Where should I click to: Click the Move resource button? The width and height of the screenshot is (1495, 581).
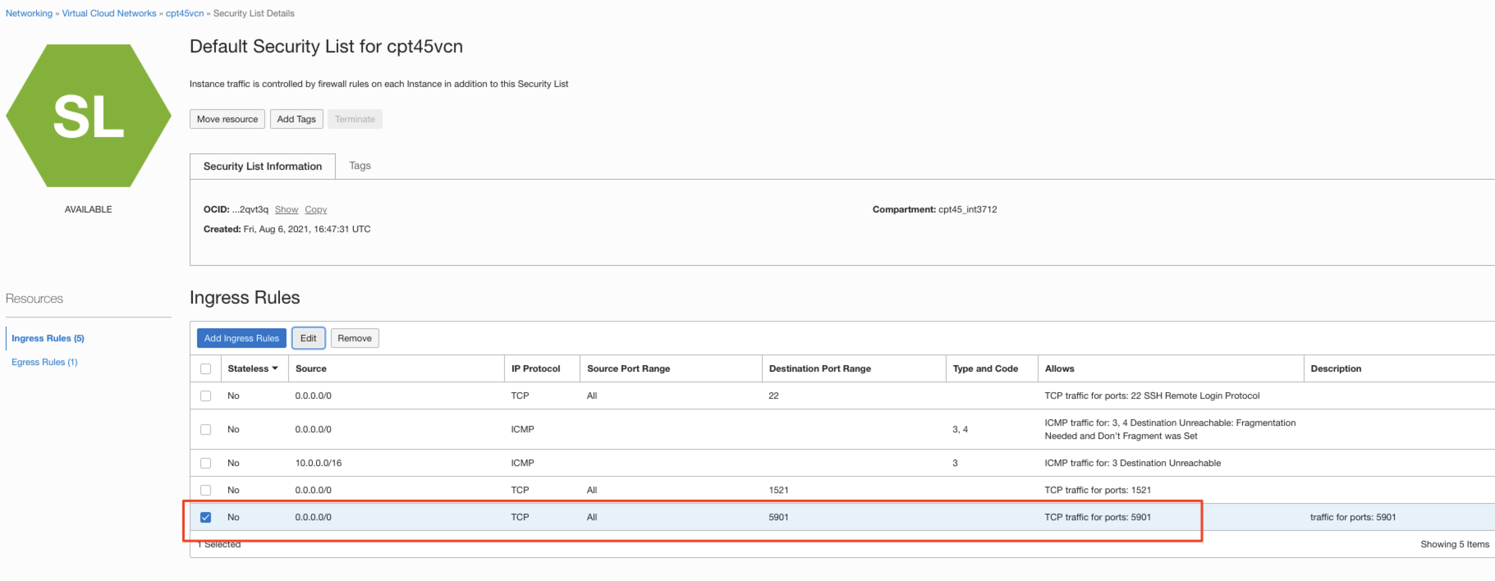tap(227, 119)
